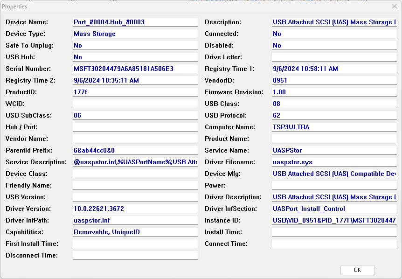Click the empty First Install Time field
This screenshot has width=402, height=279.
point(135,244)
